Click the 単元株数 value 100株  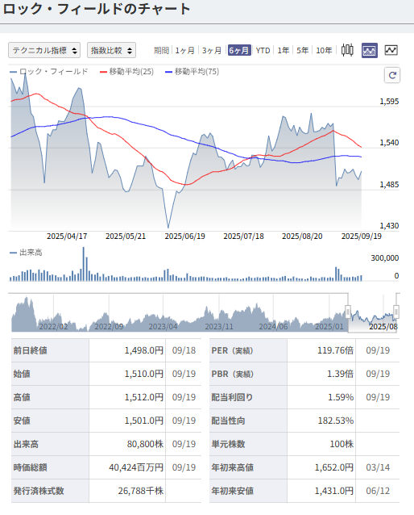(x=342, y=444)
